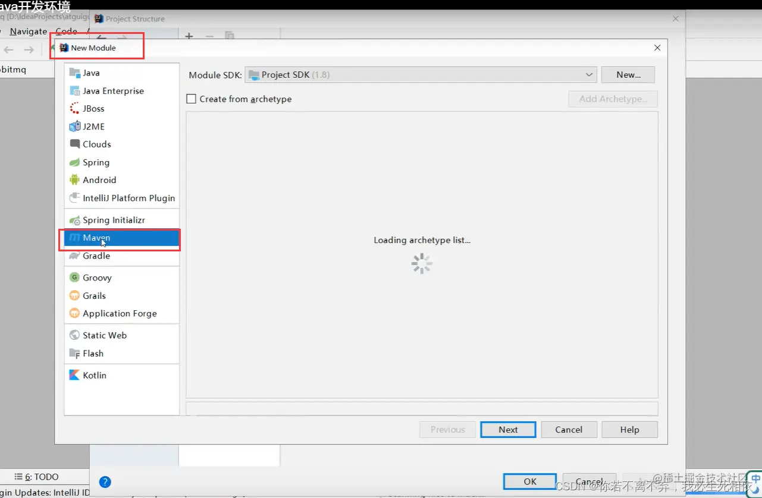Select the 'Java Enterprise' list entry
Screen dimensions: 762x498
coord(121,91)
